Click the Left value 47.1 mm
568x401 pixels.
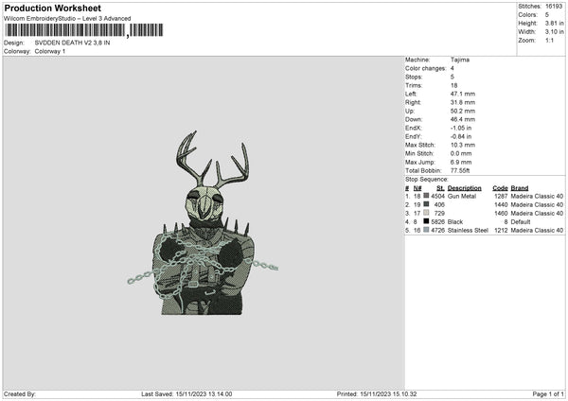click(x=463, y=94)
